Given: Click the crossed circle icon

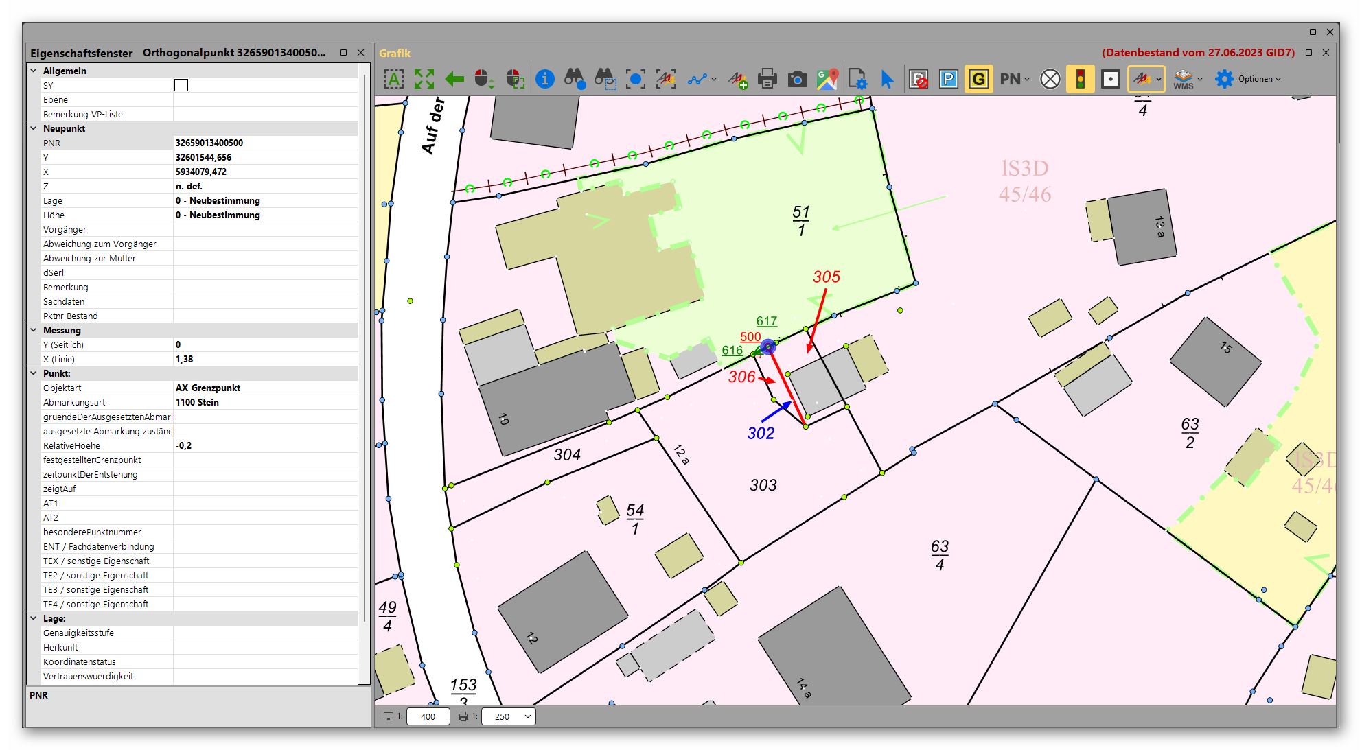Looking at the screenshot, I should [1050, 79].
